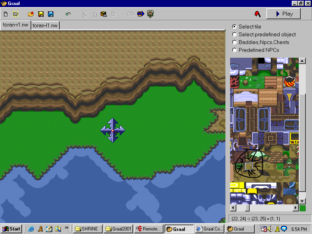Switch to Graal Co... taskbar button
The width and height of the screenshot is (312, 234).
(209, 229)
